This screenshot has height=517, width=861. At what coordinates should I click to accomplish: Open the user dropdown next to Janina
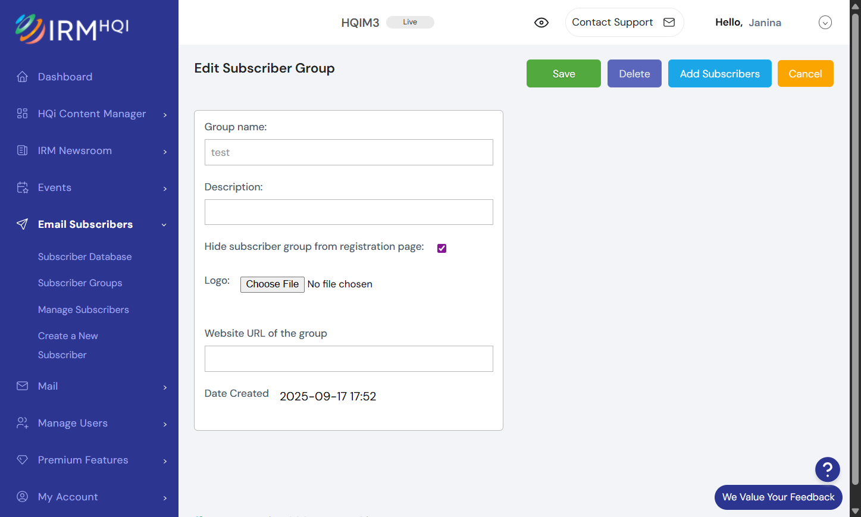tap(825, 23)
